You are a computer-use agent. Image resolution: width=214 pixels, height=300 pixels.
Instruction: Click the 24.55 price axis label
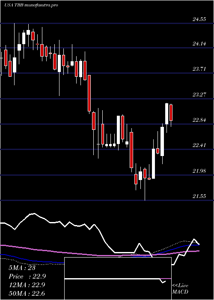click(199, 19)
